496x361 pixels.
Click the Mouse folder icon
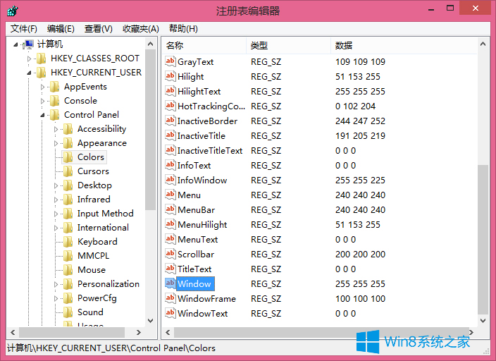(x=68, y=270)
